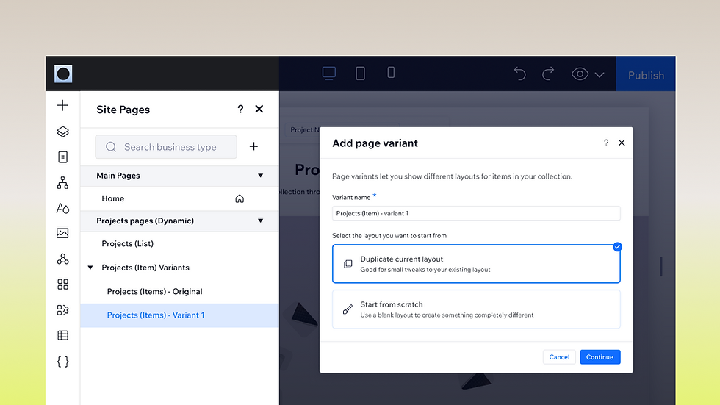Viewport: 720px width, 405px height.
Task: Open the CMS table icon in sidebar
Action: [62, 336]
